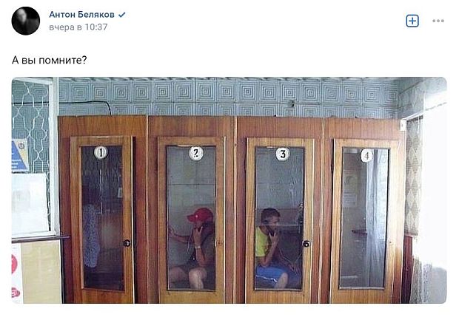Image resolution: width=459 pixels, height=317 pixels.
Task: Click the number 3 sign on the third booth
Action: 283,154
